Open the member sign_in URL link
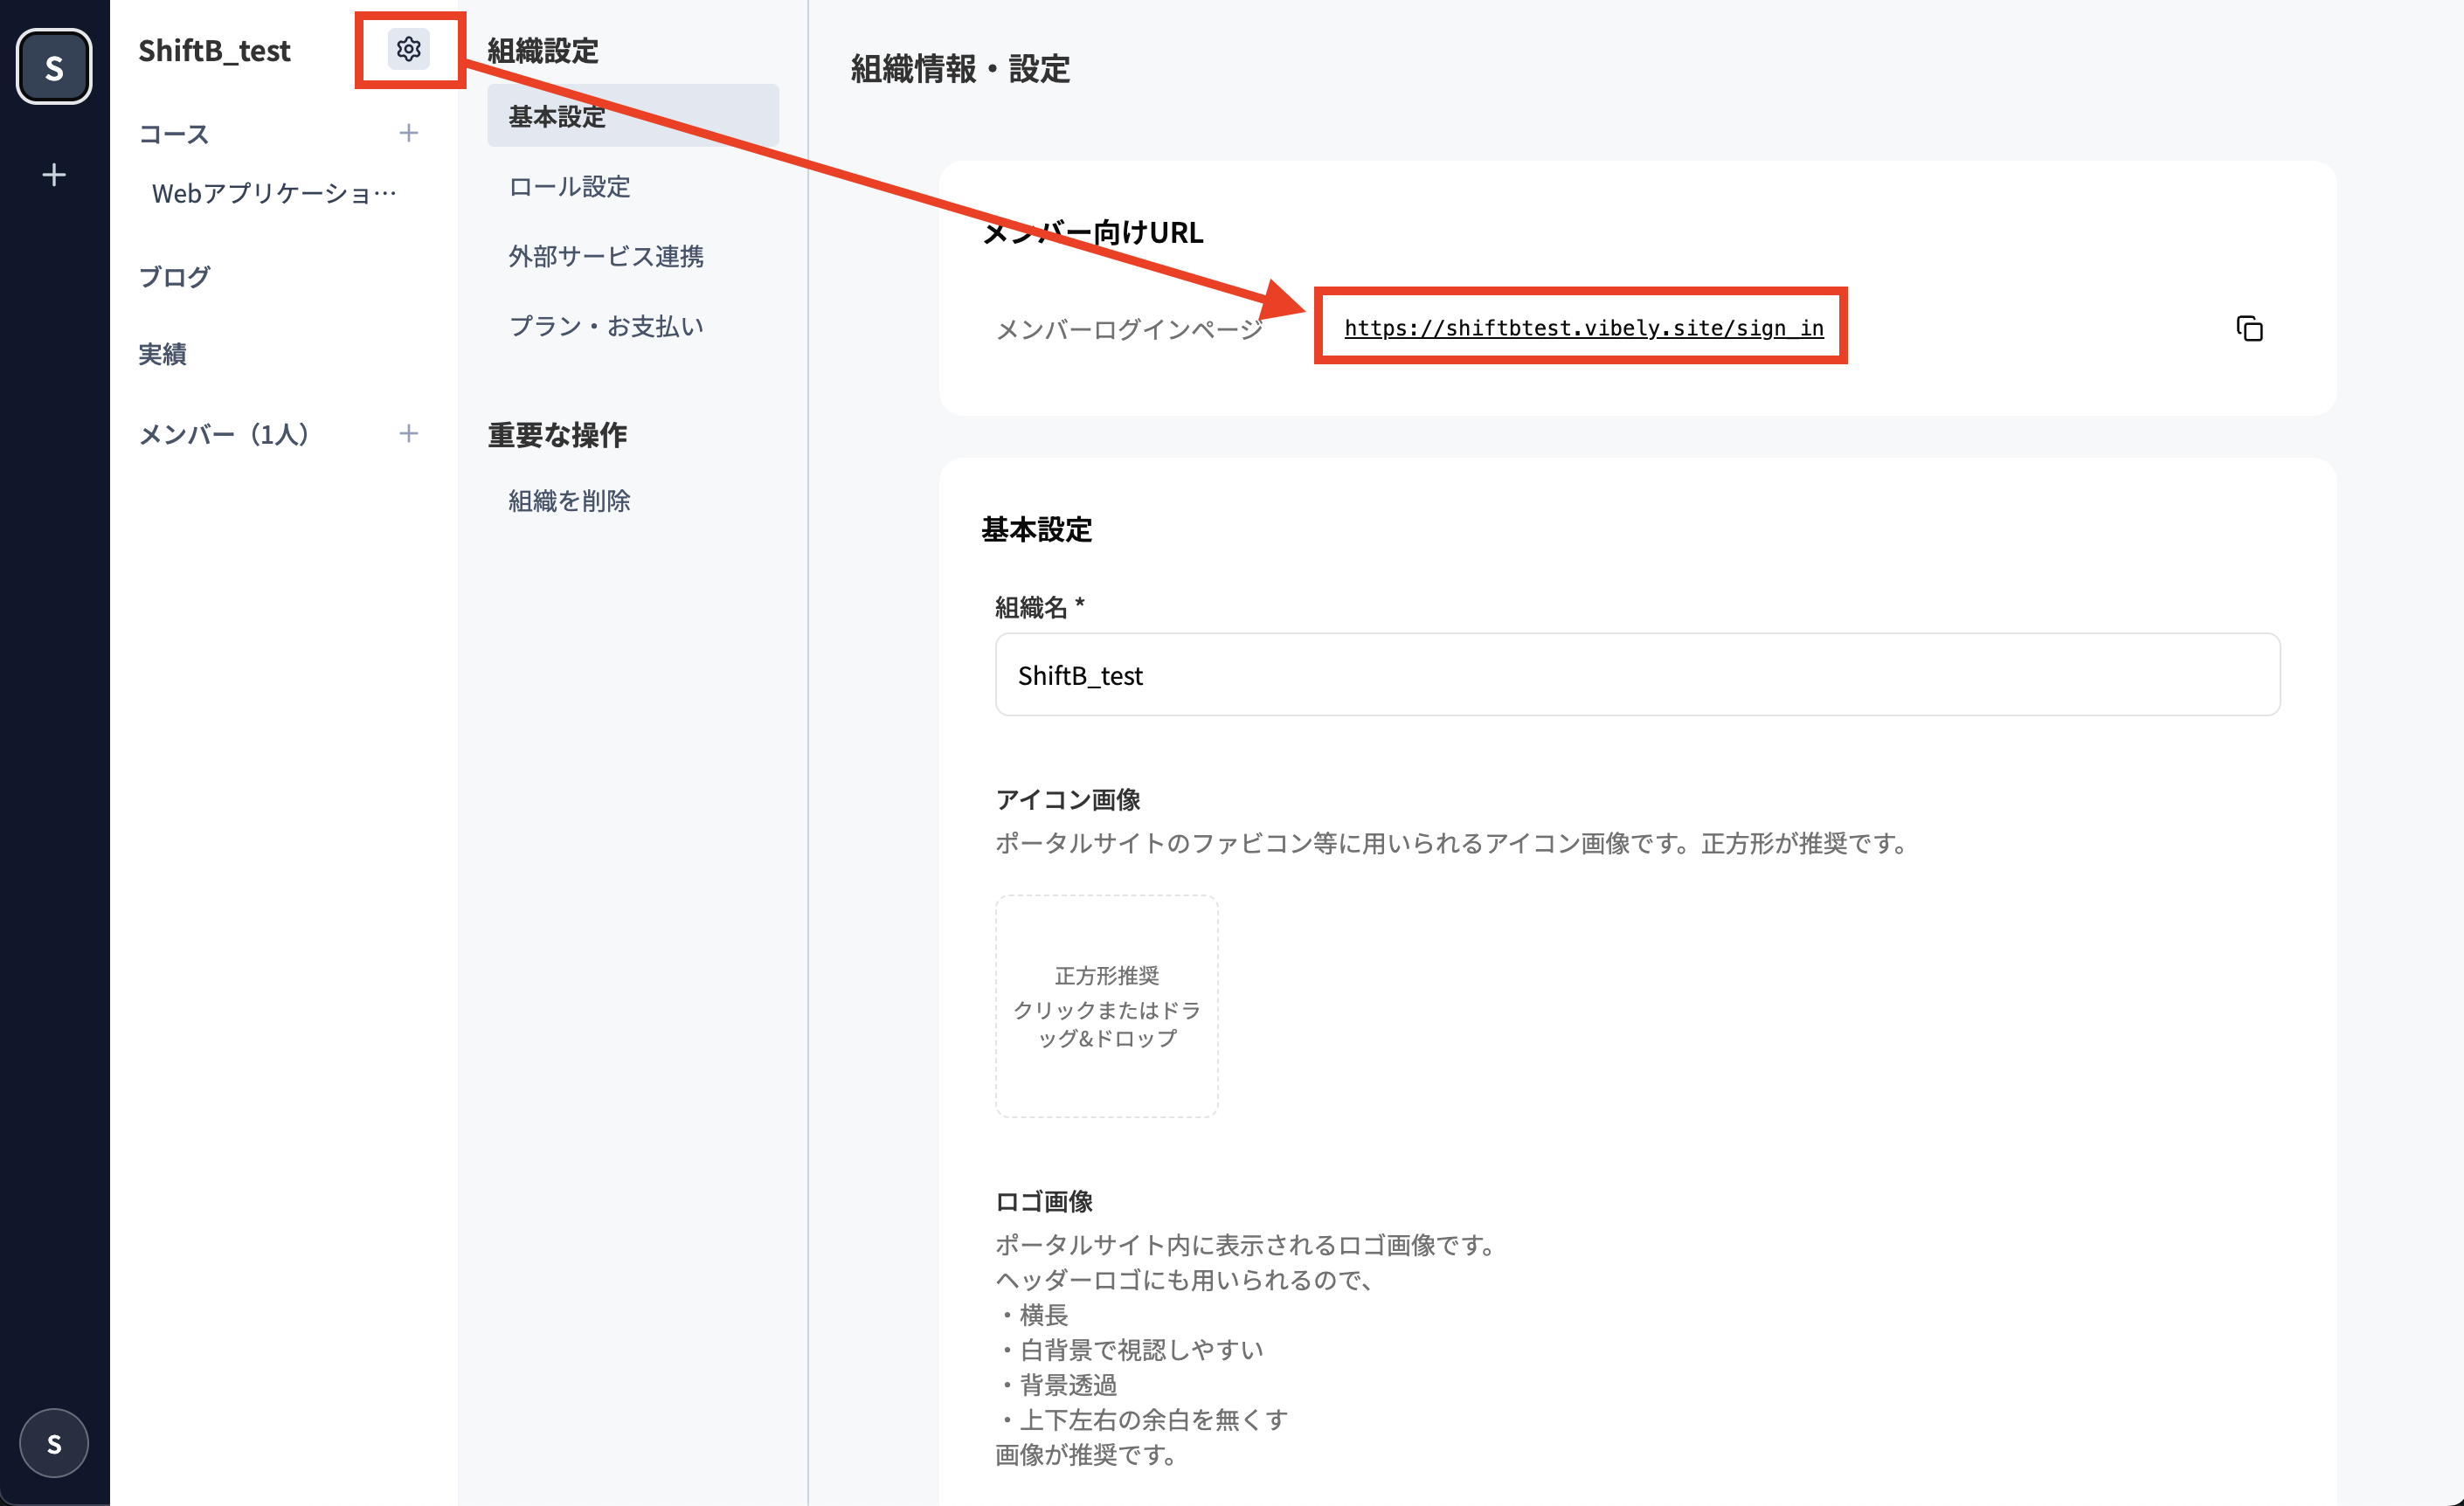This screenshot has width=2464, height=1506. (x=1583, y=328)
